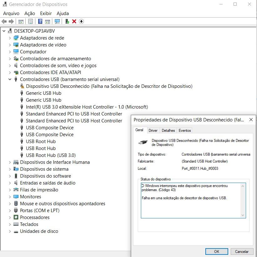Screen dimensions: 257x257
Task: Open the Ação menu
Action: 30,13
